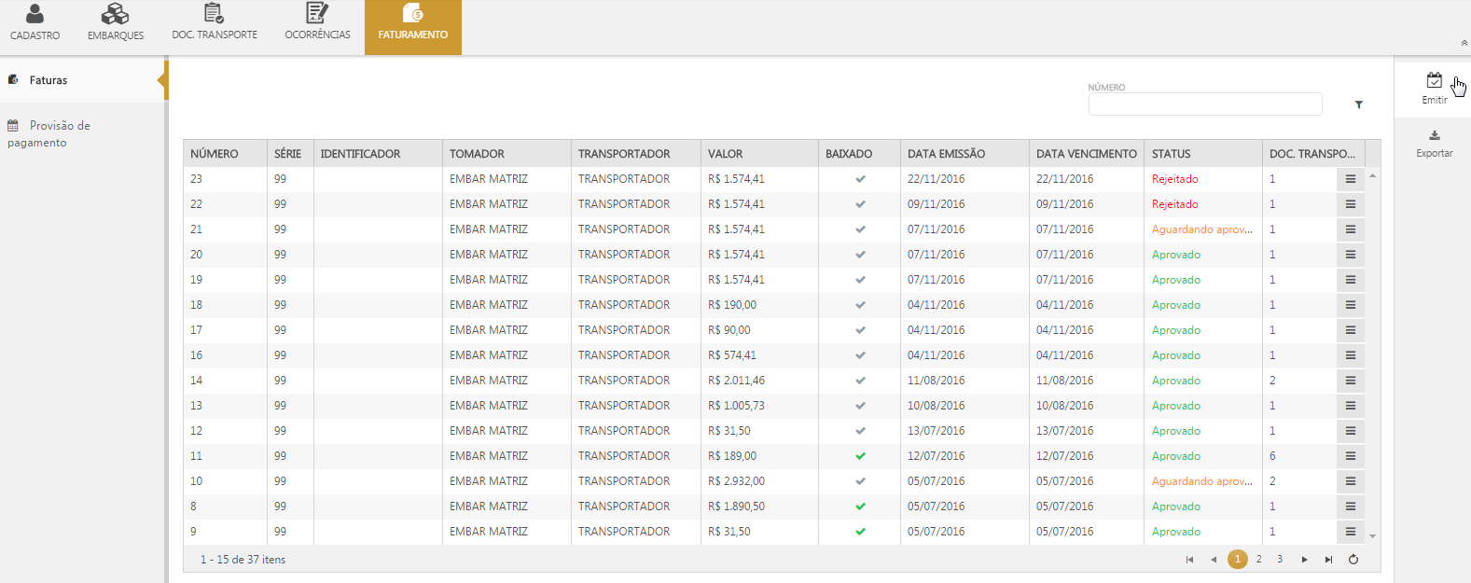Click the grid scrollbar down arrow

coord(1372,536)
